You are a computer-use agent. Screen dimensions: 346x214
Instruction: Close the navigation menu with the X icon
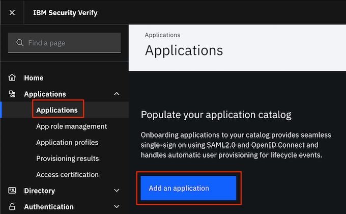[x=12, y=13]
